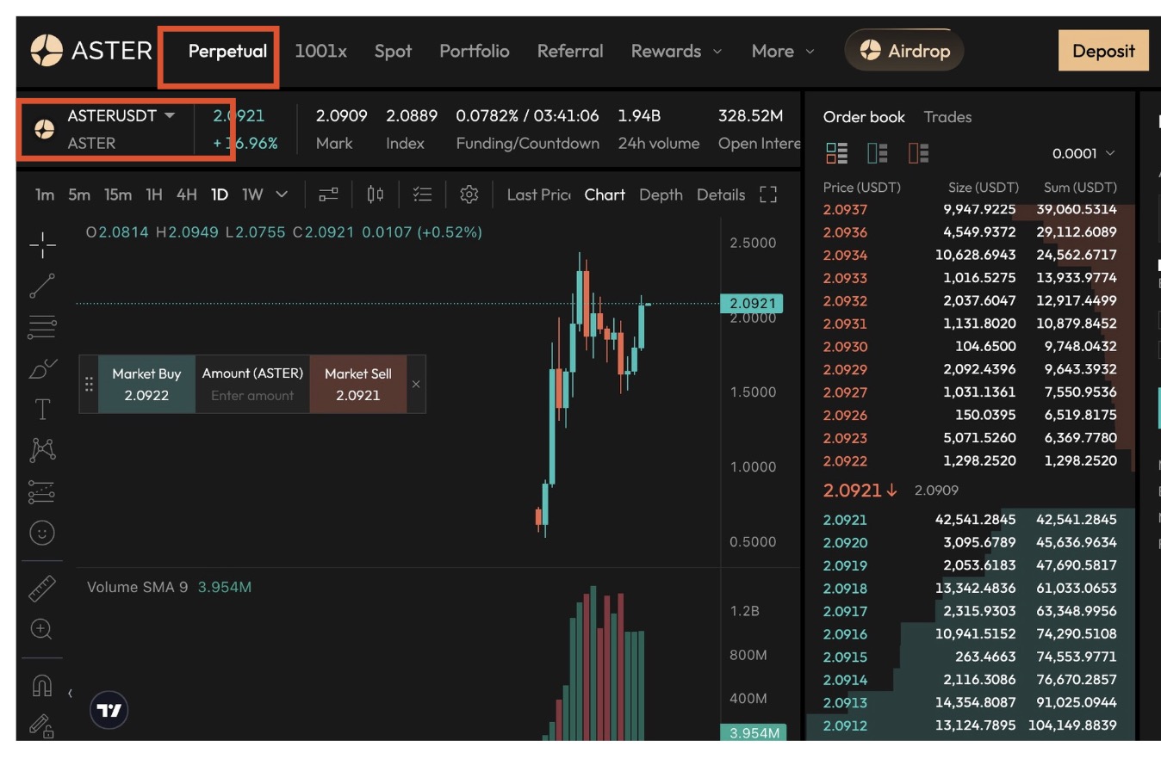Switch to the Trades tab
Viewport: 1161px width, 759px height.
pos(947,117)
